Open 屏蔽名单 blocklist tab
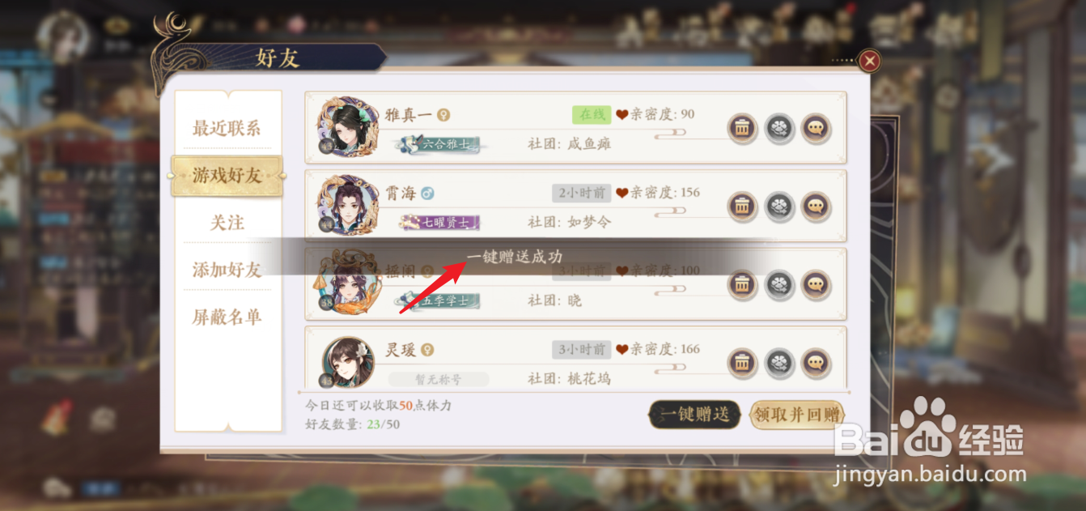This screenshot has height=511, width=1086. tap(227, 317)
